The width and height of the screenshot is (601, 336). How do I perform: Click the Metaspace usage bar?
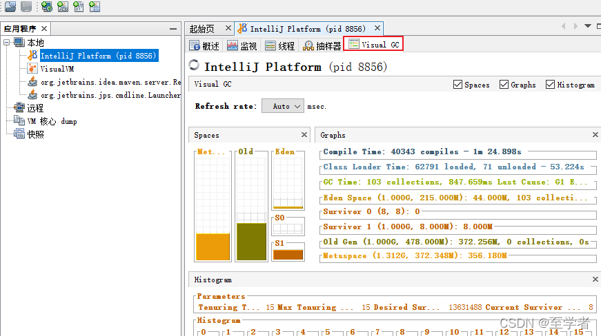213,247
